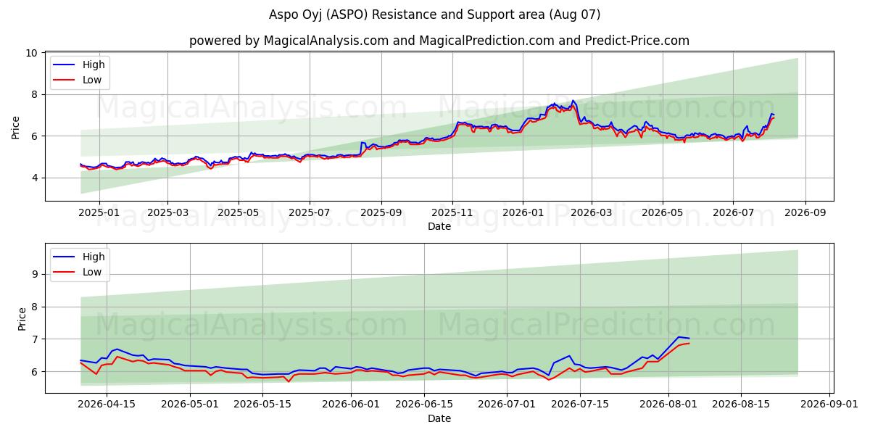Click the '2026-08-01' x-axis label in the bottom chart

coord(668,405)
